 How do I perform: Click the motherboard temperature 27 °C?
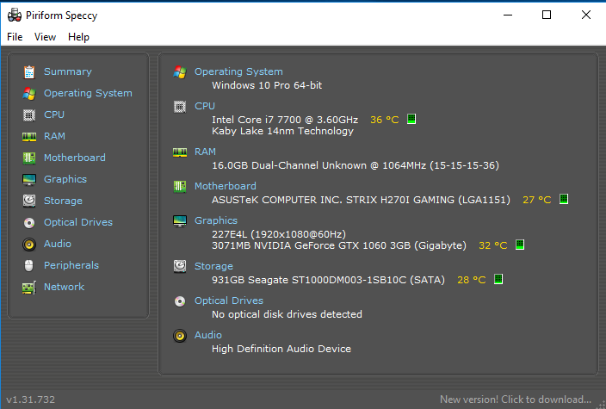537,200
